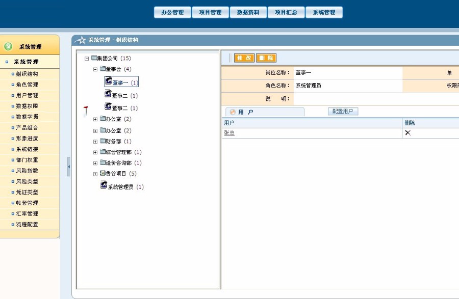Screen dimensions: 459x299
Task: Click the 系统管理员 position icon in tree
Action: 104,186
